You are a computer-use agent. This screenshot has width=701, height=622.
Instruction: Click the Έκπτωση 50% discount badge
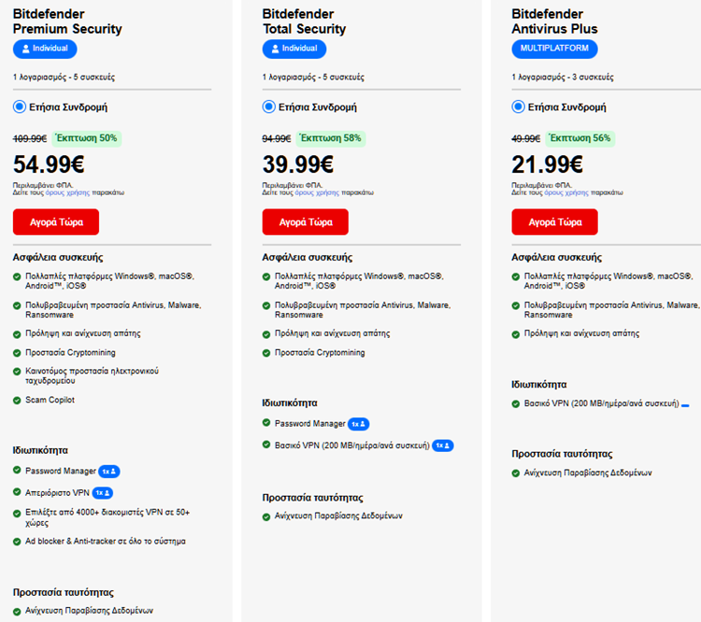86,138
